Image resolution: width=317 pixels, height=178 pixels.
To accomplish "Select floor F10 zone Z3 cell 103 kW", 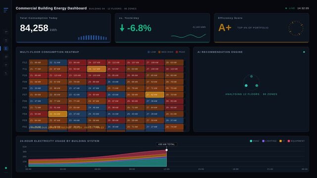I will click(x=77, y=75).
